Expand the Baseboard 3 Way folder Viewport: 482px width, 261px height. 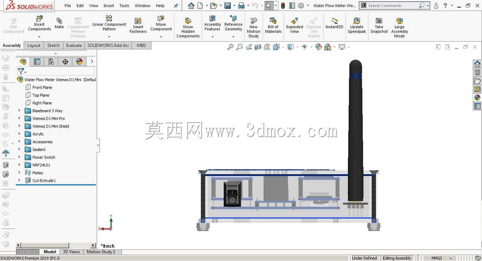coord(19,111)
